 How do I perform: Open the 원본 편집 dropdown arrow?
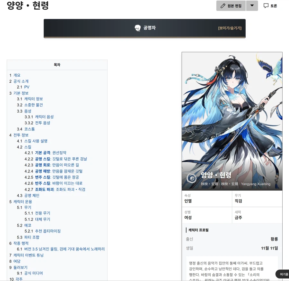252,5
